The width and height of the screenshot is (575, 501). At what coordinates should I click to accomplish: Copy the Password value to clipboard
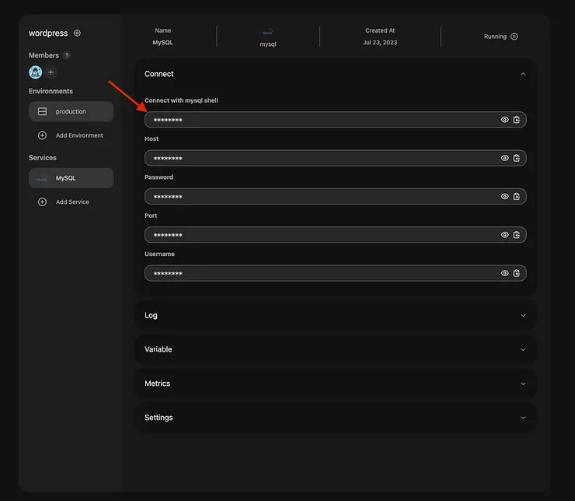pos(517,197)
